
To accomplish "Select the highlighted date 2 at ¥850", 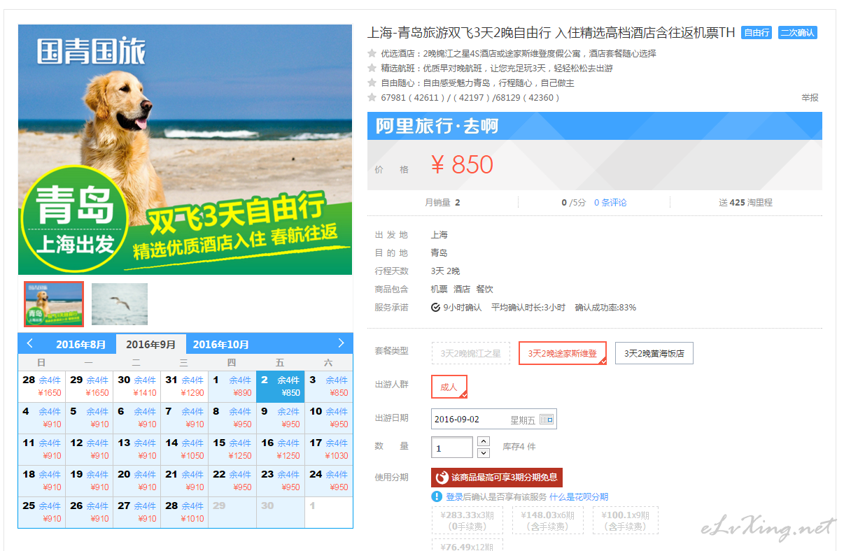I will (x=280, y=386).
